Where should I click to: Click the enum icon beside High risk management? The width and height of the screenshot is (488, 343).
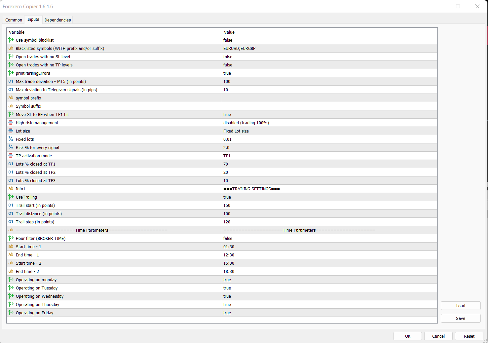point(11,123)
